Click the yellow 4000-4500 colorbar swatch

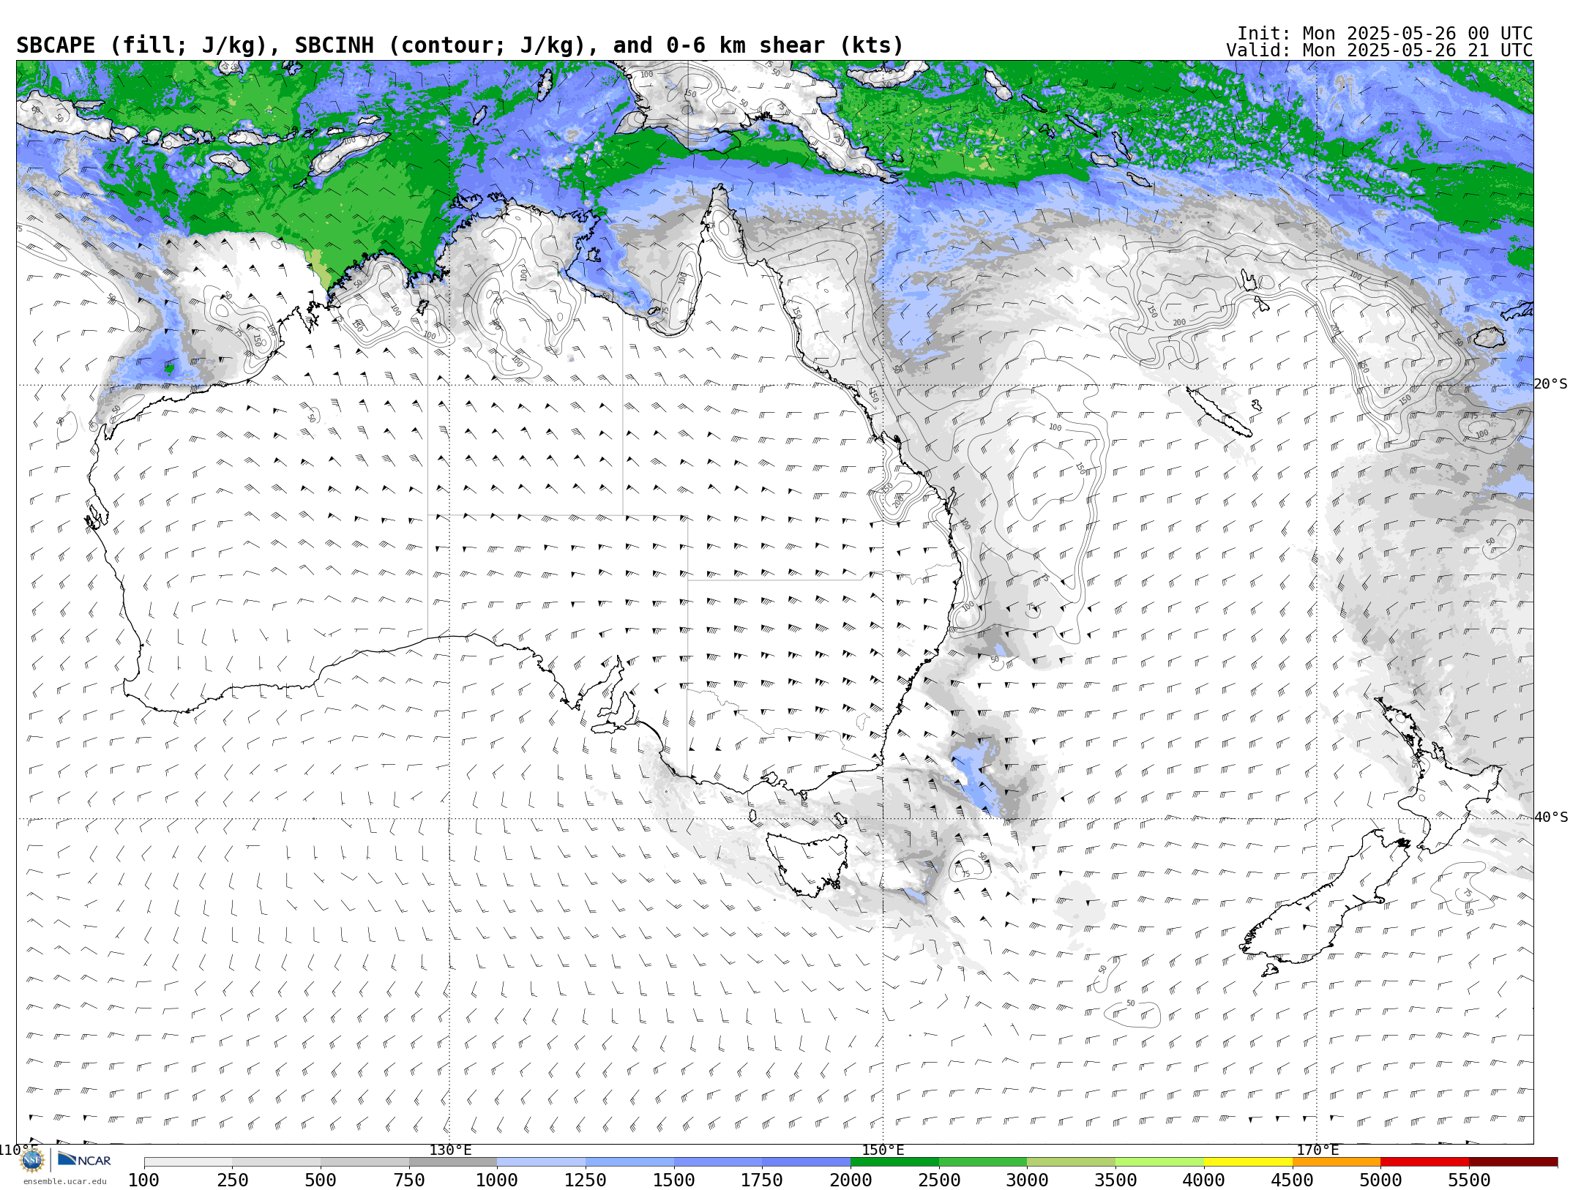[x=1248, y=1162]
